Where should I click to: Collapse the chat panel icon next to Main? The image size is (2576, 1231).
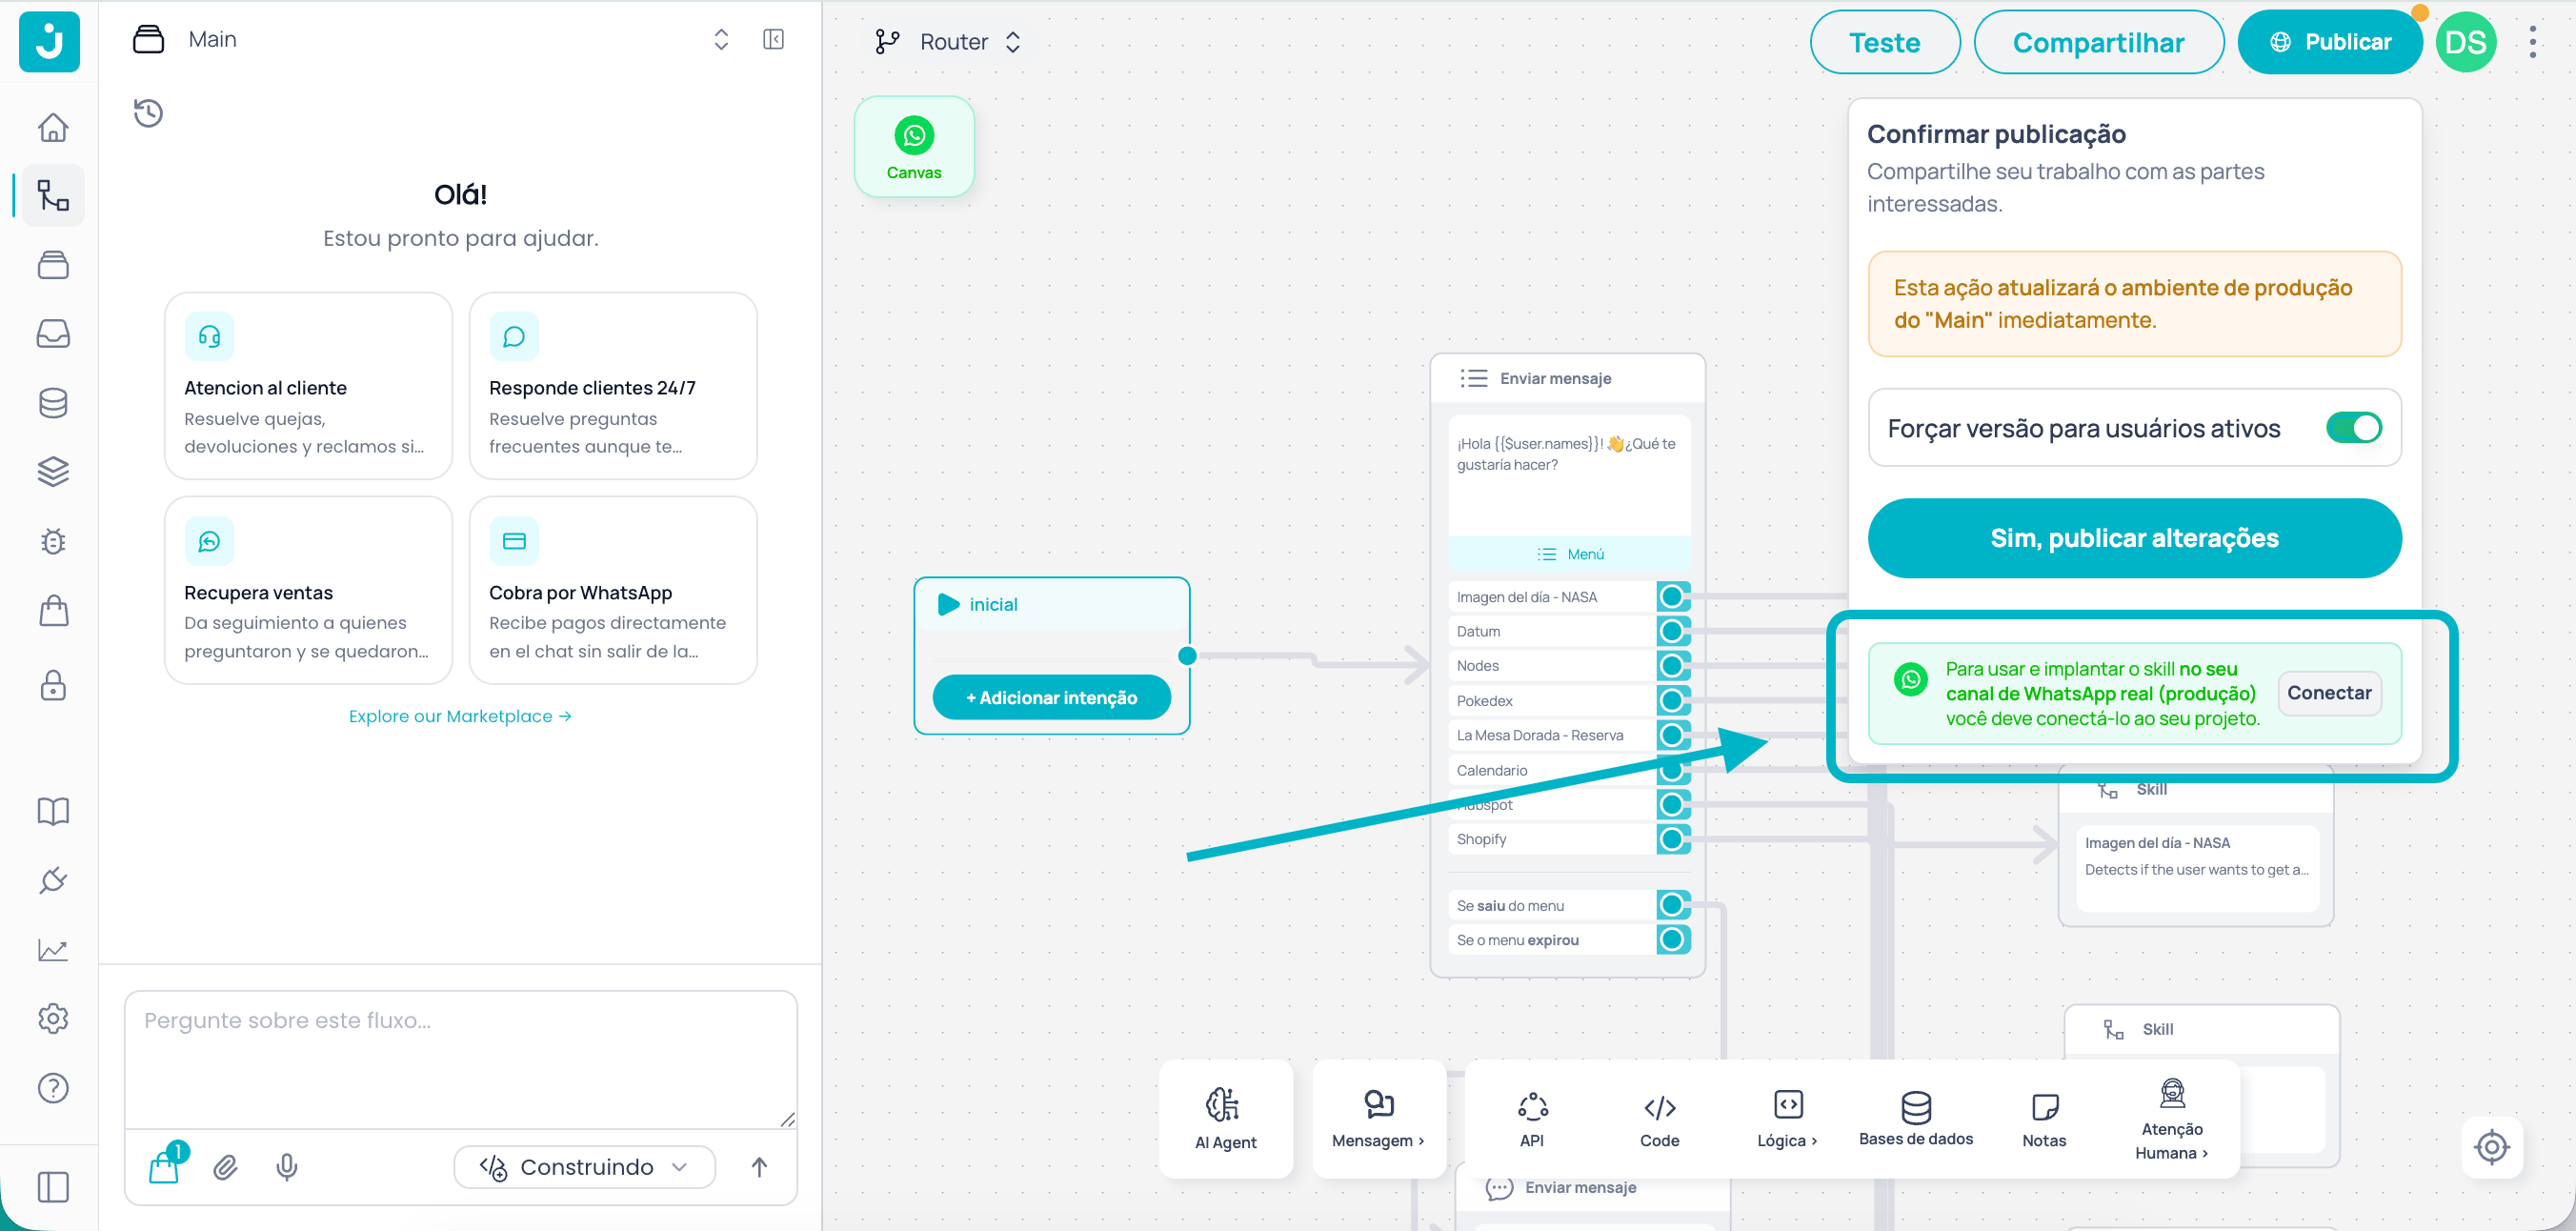point(773,39)
